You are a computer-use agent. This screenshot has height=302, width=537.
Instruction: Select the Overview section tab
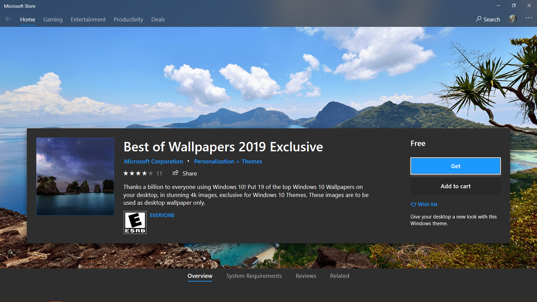(x=200, y=276)
